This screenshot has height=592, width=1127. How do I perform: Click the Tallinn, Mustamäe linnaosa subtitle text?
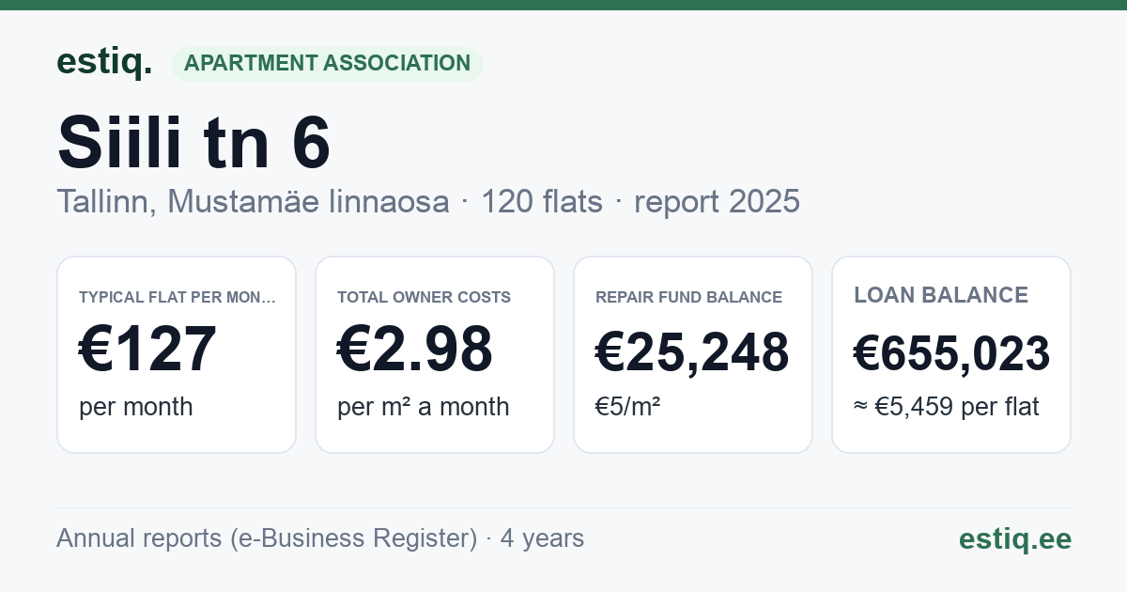253,201
